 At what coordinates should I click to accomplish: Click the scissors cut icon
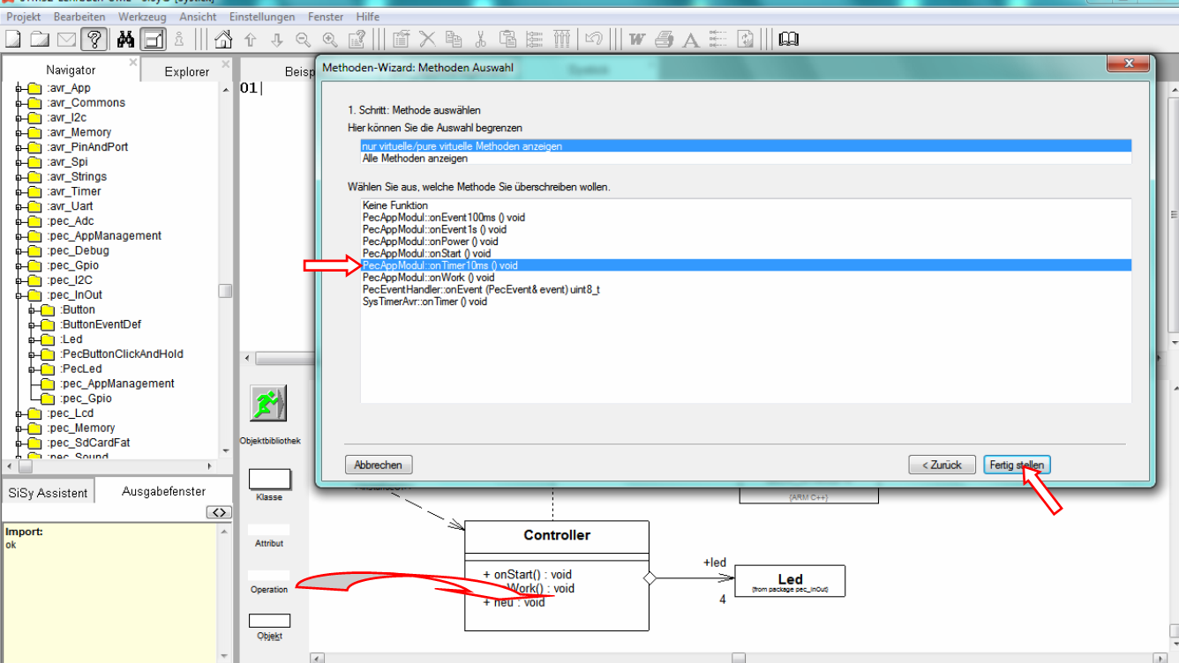(x=481, y=39)
